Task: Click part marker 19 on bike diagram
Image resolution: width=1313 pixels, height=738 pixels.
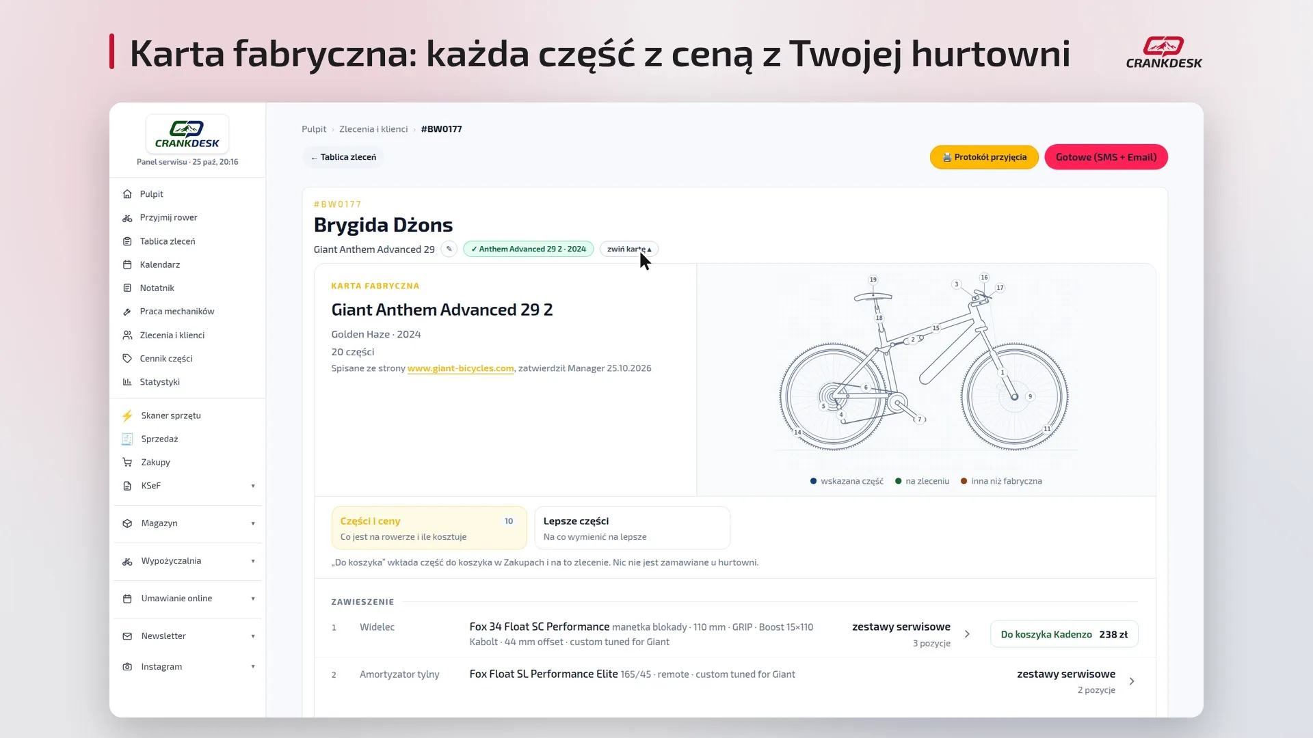Action: tap(873, 279)
